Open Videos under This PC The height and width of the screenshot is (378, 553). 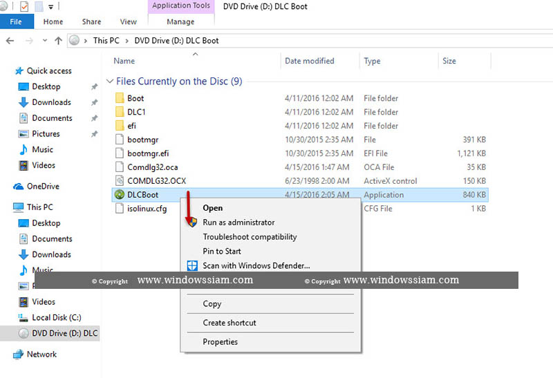(44, 301)
